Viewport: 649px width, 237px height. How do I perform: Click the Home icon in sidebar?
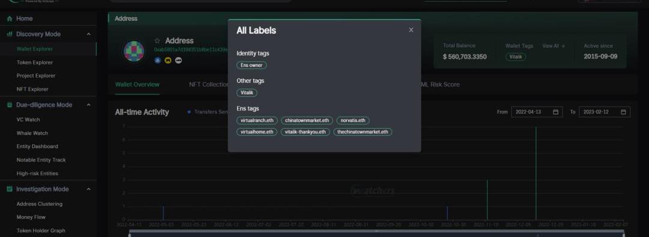(x=10, y=19)
